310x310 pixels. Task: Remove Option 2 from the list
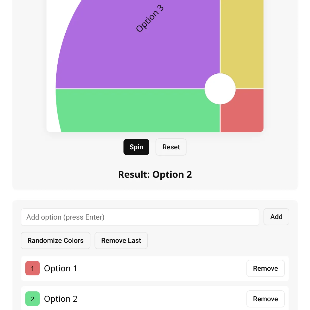coord(266,299)
